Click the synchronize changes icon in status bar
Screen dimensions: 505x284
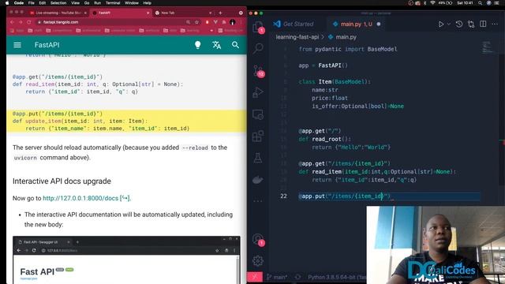click(x=298, y=277)
